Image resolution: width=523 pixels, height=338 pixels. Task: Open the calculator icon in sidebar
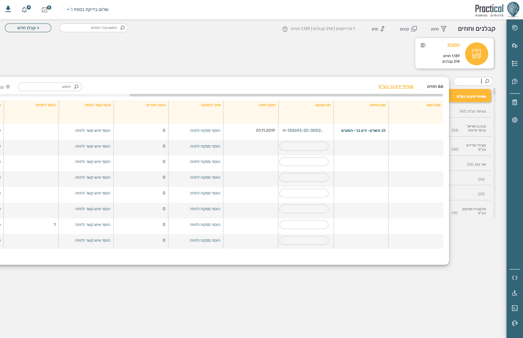tap(515, 103)
